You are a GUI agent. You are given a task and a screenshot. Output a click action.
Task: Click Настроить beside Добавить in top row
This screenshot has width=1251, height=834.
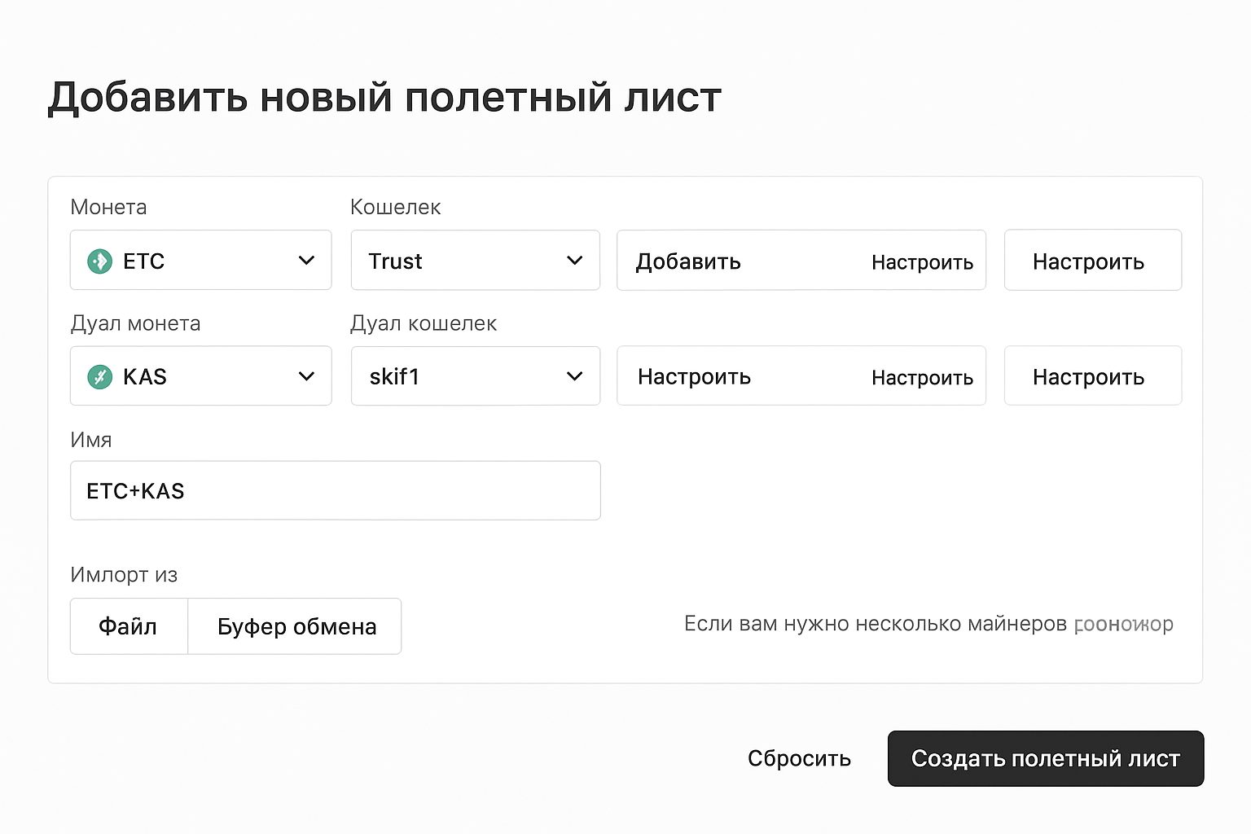point(923,261)
